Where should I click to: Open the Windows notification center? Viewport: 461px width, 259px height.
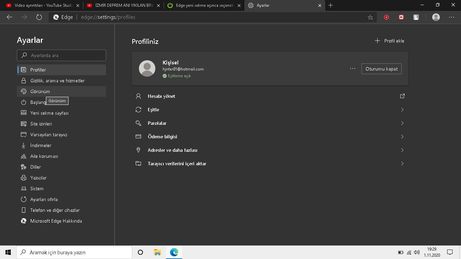[450, 252]
